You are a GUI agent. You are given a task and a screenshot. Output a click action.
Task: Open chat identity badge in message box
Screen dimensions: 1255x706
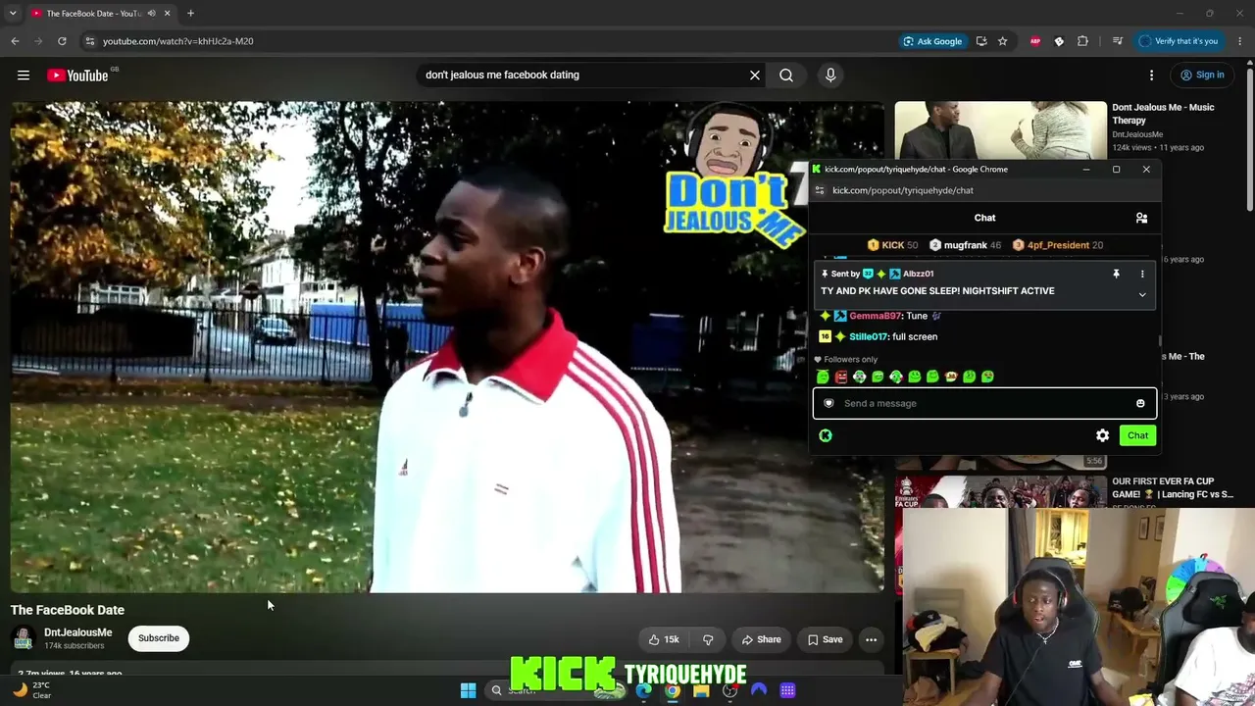coord(828,403)
